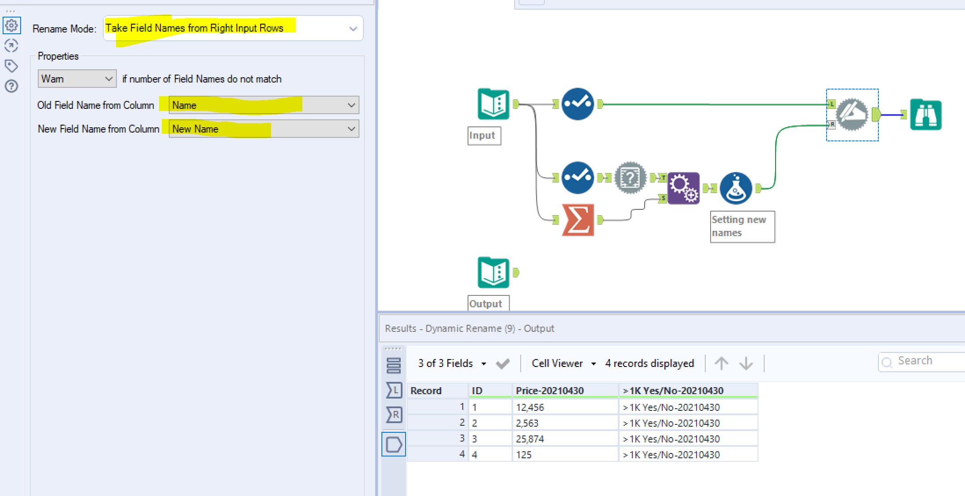Screen dimensions: 965x496
Task: Open the Cell Viewer menu
Action: (x=563, y=363)
